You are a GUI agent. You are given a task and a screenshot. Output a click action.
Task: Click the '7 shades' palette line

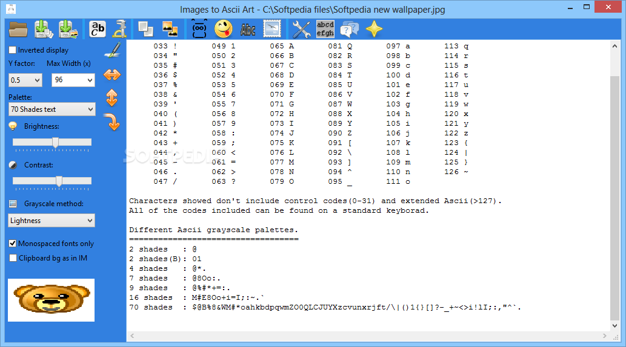175,278
